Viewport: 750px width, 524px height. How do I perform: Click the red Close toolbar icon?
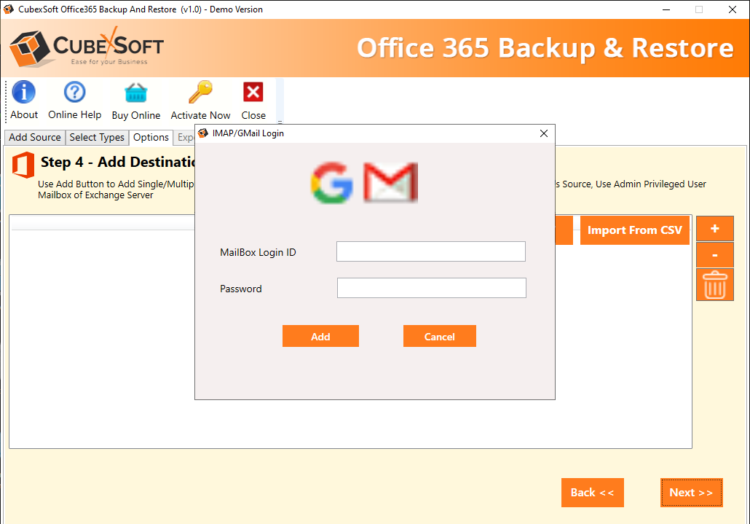253,92
